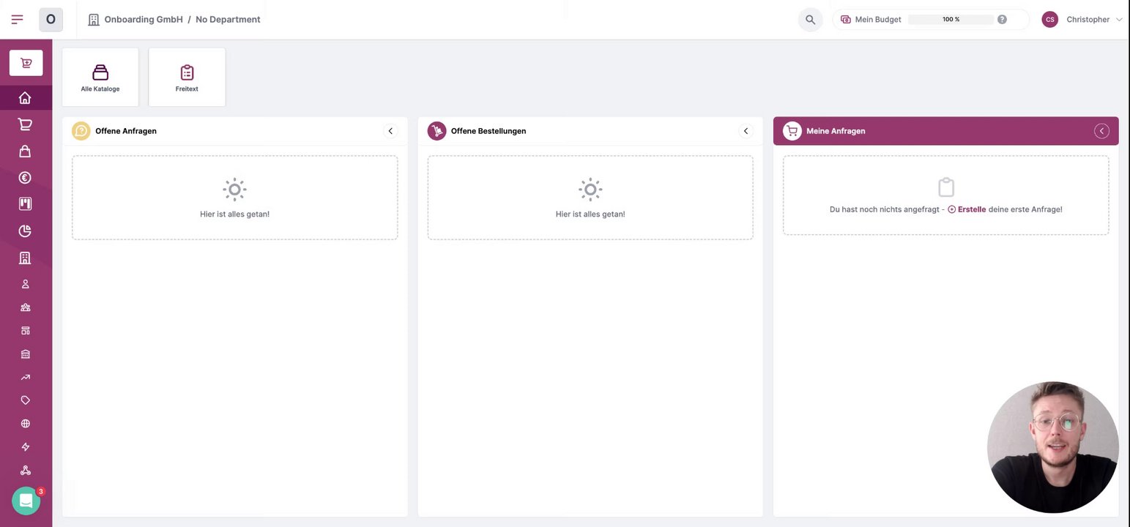Viewport: 1130px width, 527px height.
Task: Collapse the Offene Bestellungen panel
Action: (746, 131)
